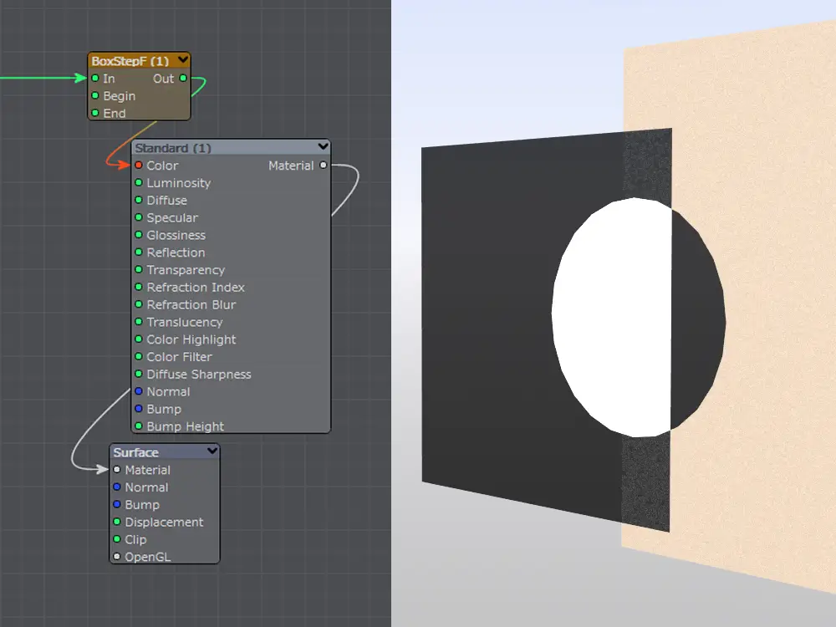Click the Surface node Clip socket
The height and width of the screenshot is (627, 836).
pos(117,539)
